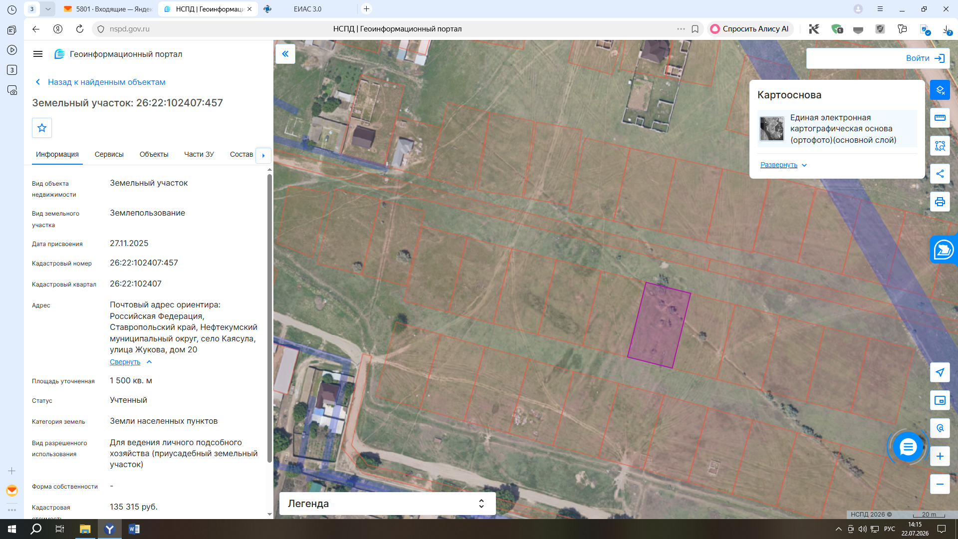Open the Легенда dropdown
Image resolution: width=958 pixels, height=539 pixels.
pos(387,504)
